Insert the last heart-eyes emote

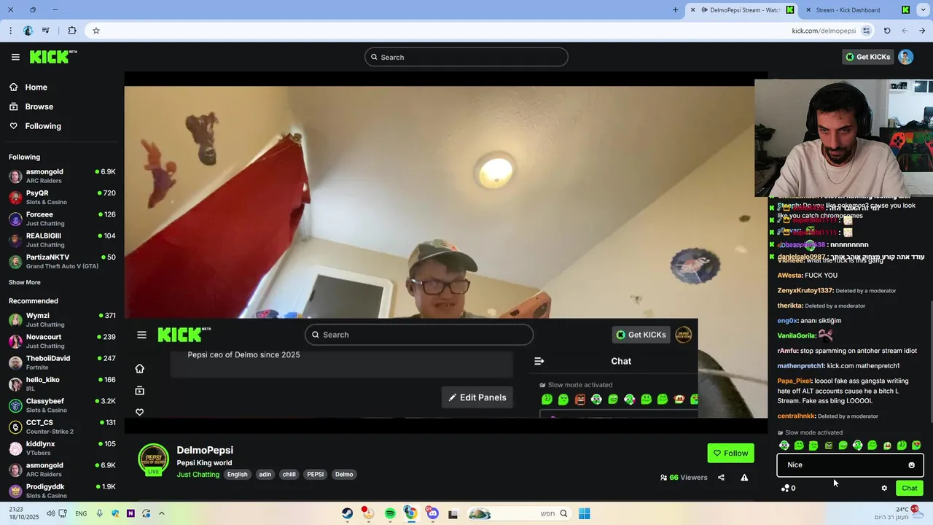coord(916,446)
